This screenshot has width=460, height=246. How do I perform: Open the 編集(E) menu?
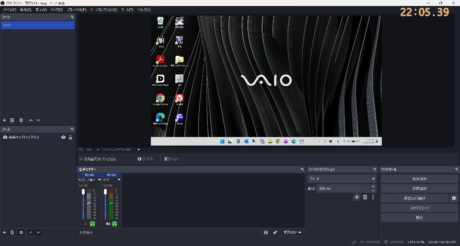pos(26,10)
